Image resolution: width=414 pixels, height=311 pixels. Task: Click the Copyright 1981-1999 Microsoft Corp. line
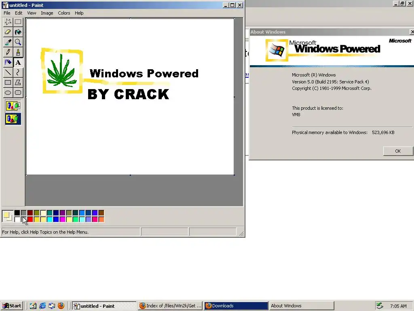pyautogui.click(x=332, y=88)
